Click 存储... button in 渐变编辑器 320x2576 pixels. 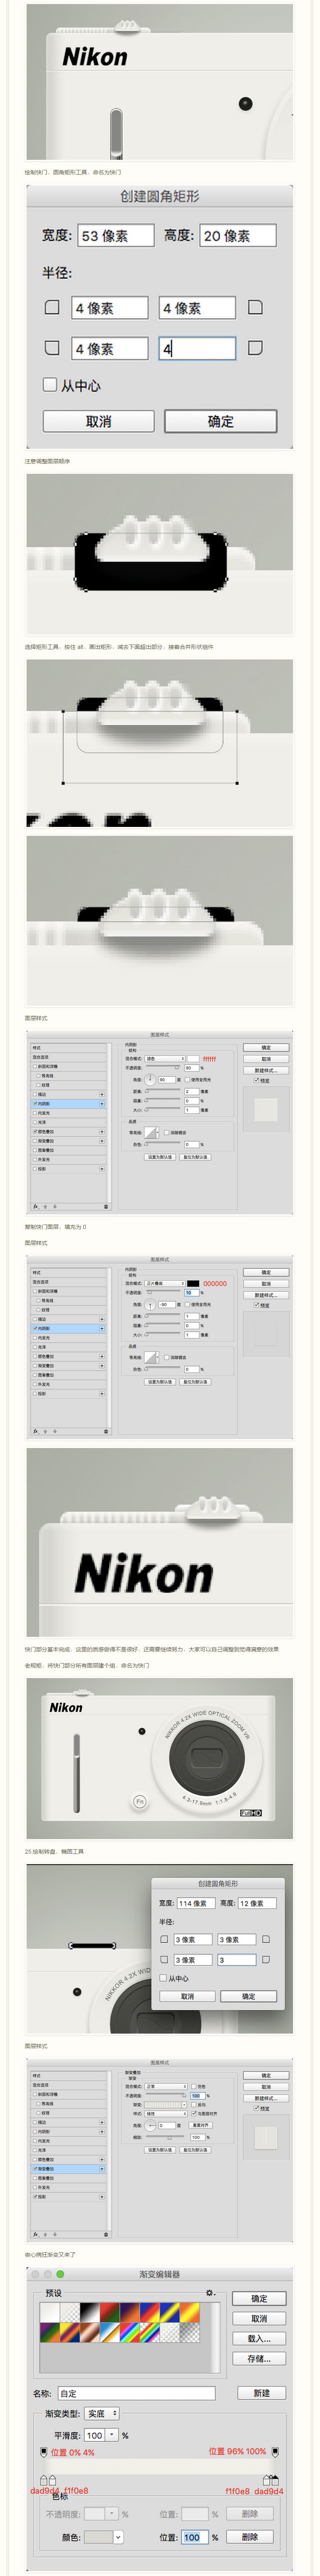pos(259,2358)
